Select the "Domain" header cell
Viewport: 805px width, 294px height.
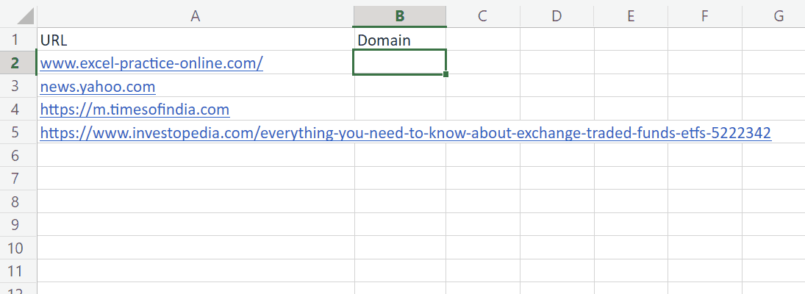coord(399,40)
